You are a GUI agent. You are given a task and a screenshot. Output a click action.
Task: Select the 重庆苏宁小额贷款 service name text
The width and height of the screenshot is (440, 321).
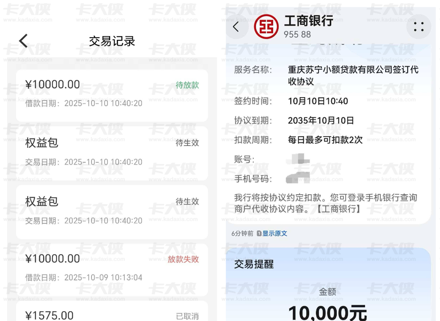click(x=353, y=76)
